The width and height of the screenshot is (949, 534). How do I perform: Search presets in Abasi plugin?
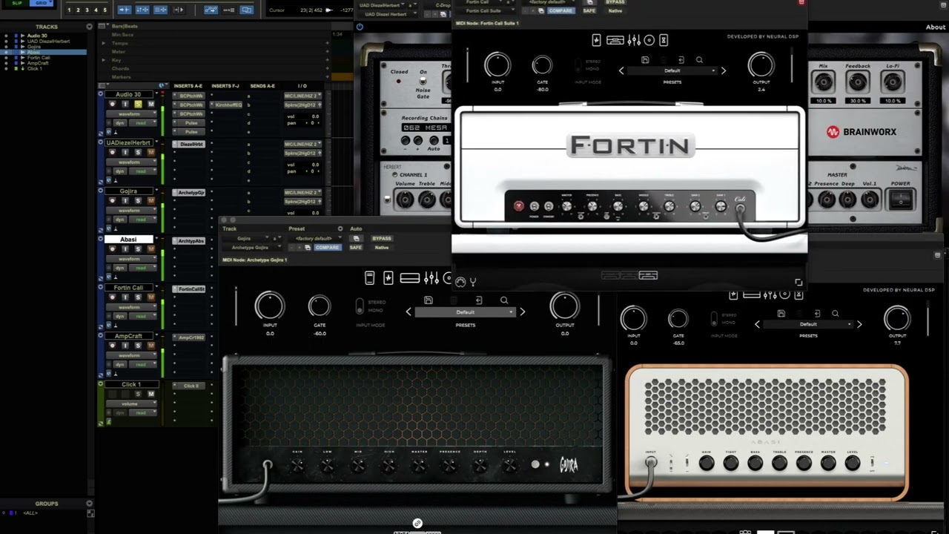click(x=835, y=314)
